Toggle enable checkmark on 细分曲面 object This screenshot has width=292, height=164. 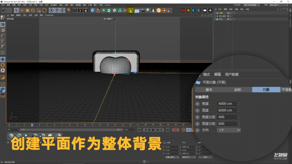[x=232, y=16]
